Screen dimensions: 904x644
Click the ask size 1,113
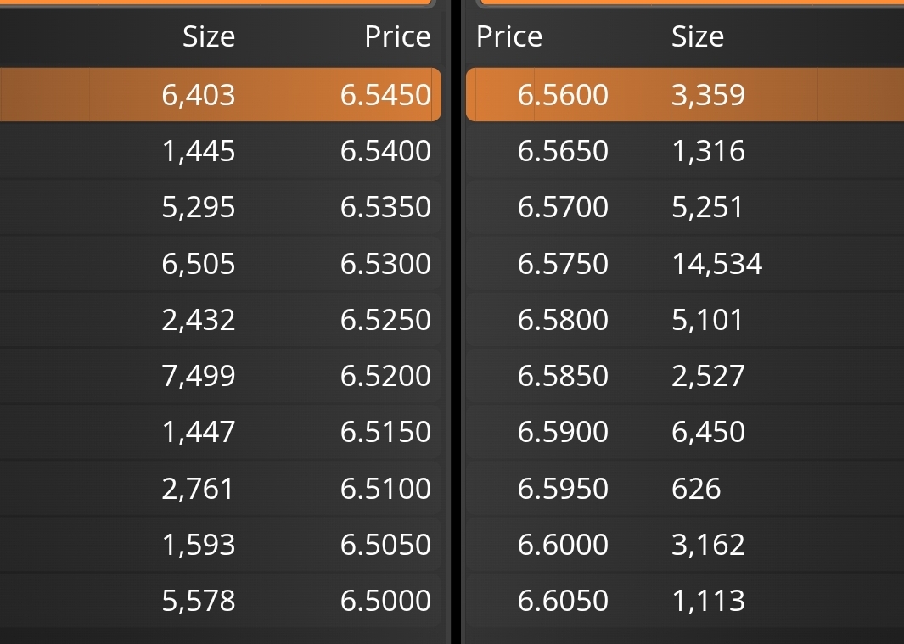click(x=708, y=600)
